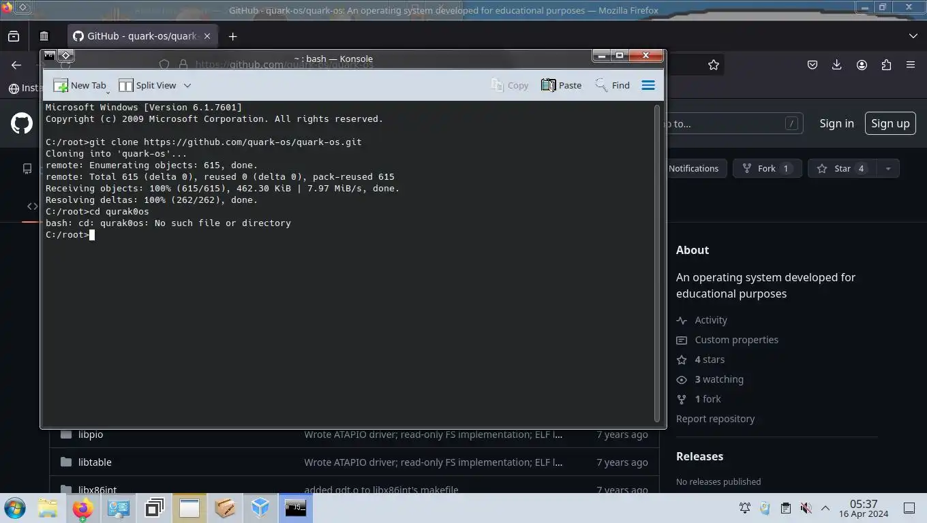Expand the Star lists dropdown arrow

887,168
